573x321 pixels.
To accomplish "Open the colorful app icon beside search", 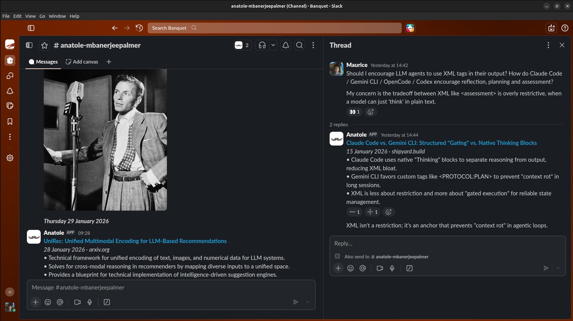I will click(x=410, y=28).
